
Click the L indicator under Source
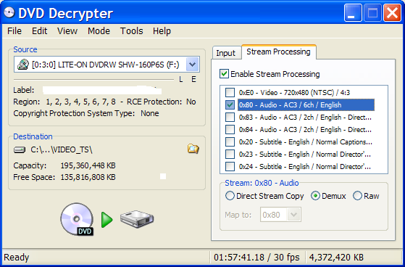point(181,79)
